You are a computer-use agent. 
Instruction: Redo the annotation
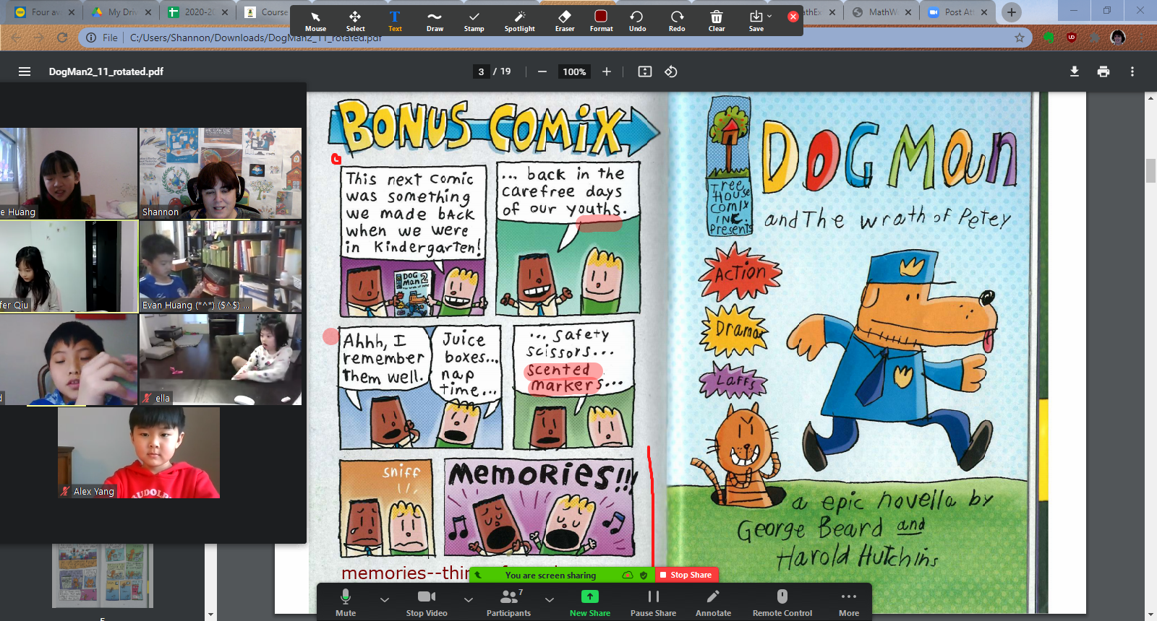coord(677,21)
